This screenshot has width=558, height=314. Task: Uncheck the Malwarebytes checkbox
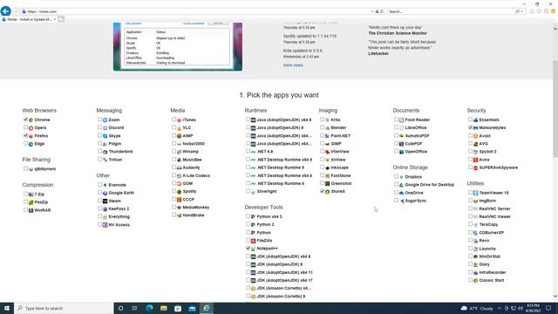pyautogui.click(x=471, y=127)
